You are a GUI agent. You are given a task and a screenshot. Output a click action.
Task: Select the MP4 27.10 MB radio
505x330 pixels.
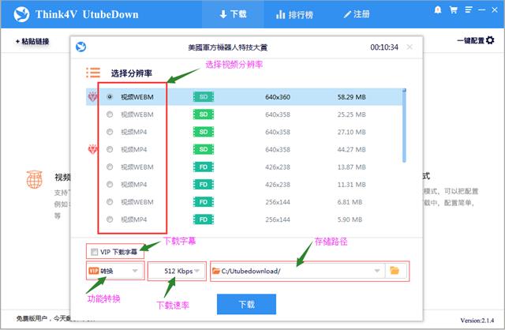tap(110, 132)
